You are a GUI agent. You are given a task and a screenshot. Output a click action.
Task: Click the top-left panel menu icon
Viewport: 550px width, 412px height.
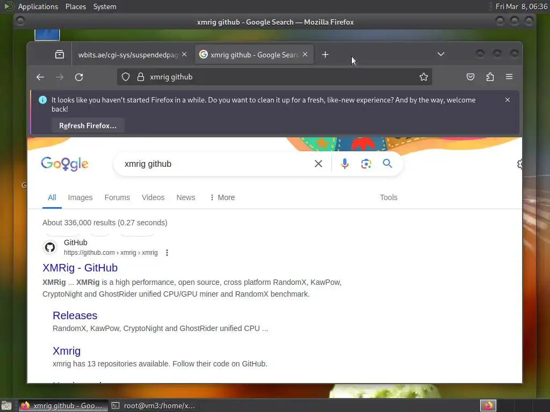coord(9,6)
